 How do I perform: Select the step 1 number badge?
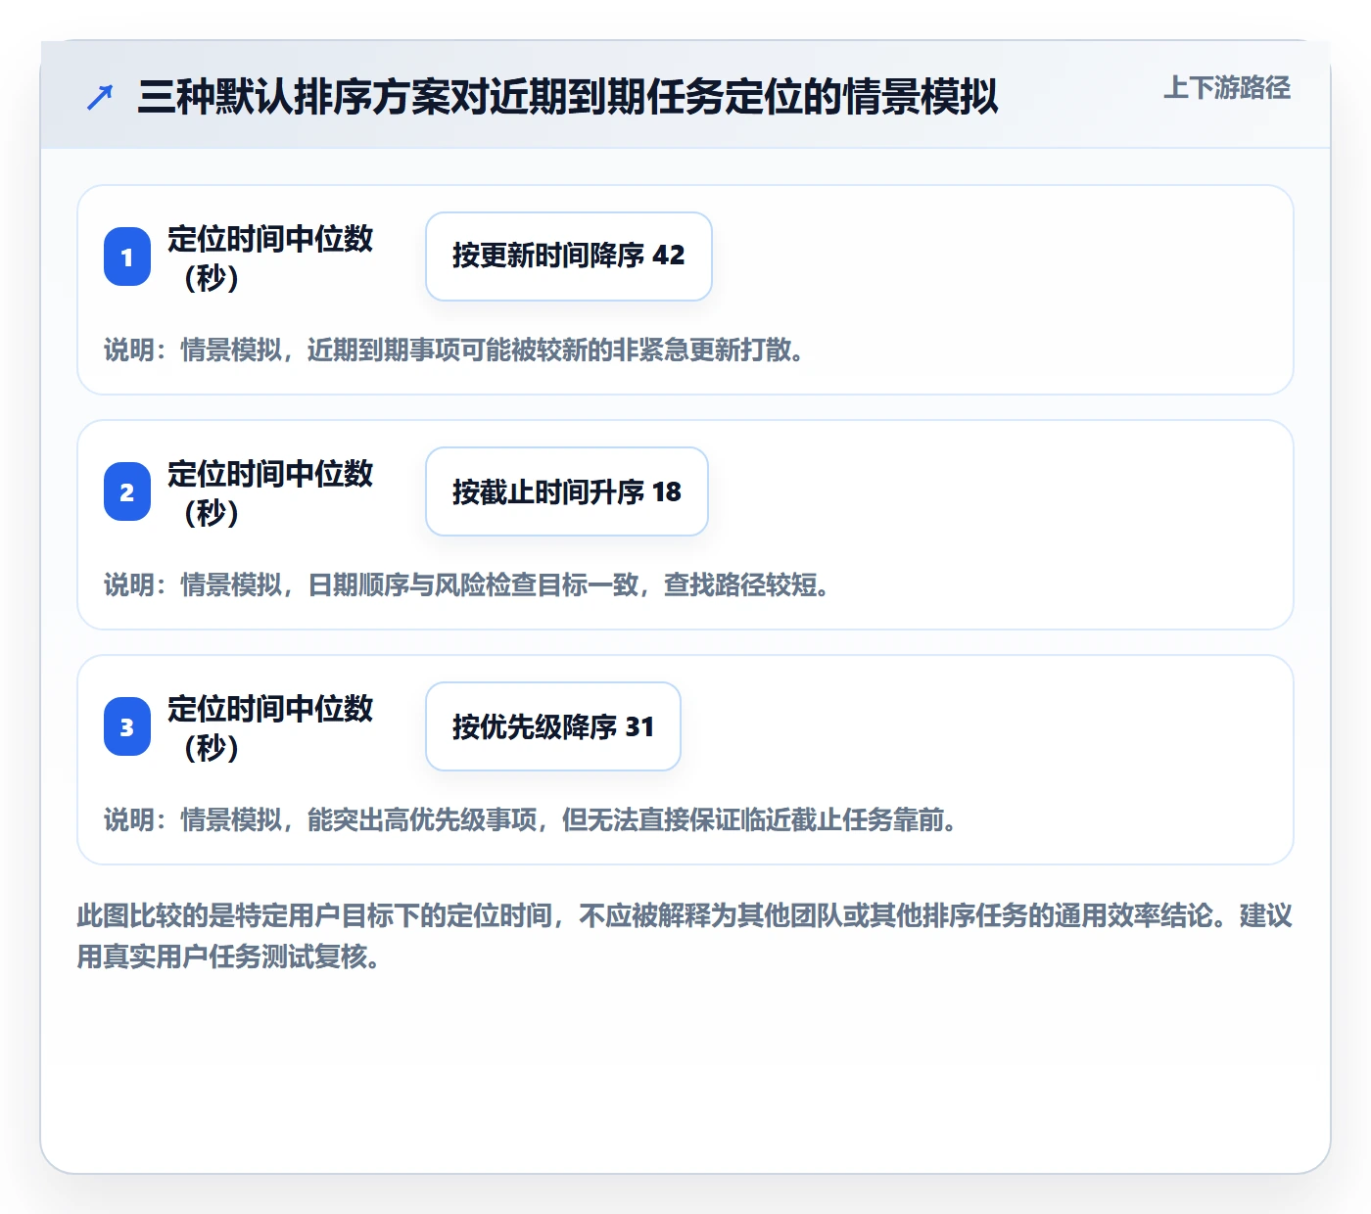127,257
